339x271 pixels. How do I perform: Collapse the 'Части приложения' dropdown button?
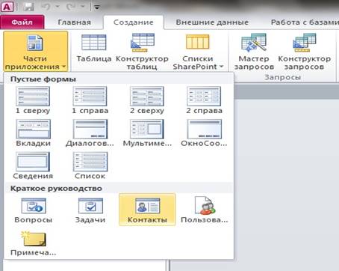36,52
